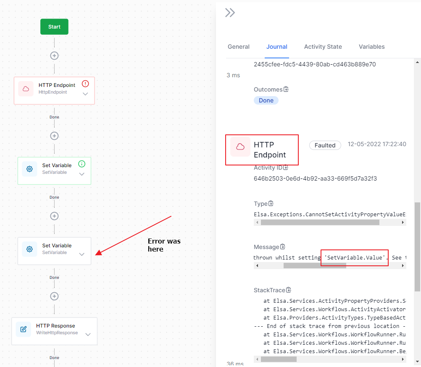
Task: Click the Faulted status badge
Action: (x=325, y=145)
